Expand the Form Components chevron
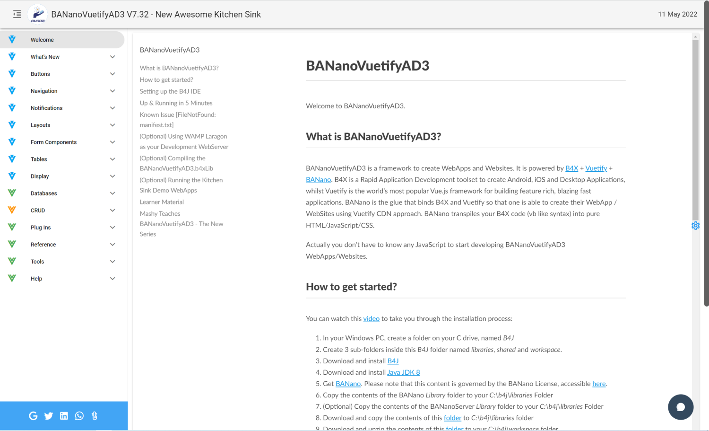 point(112,142)
